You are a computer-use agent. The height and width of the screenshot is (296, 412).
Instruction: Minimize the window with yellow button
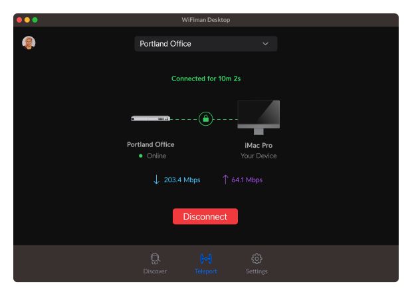pyautogui.click(x=27, y=20)
